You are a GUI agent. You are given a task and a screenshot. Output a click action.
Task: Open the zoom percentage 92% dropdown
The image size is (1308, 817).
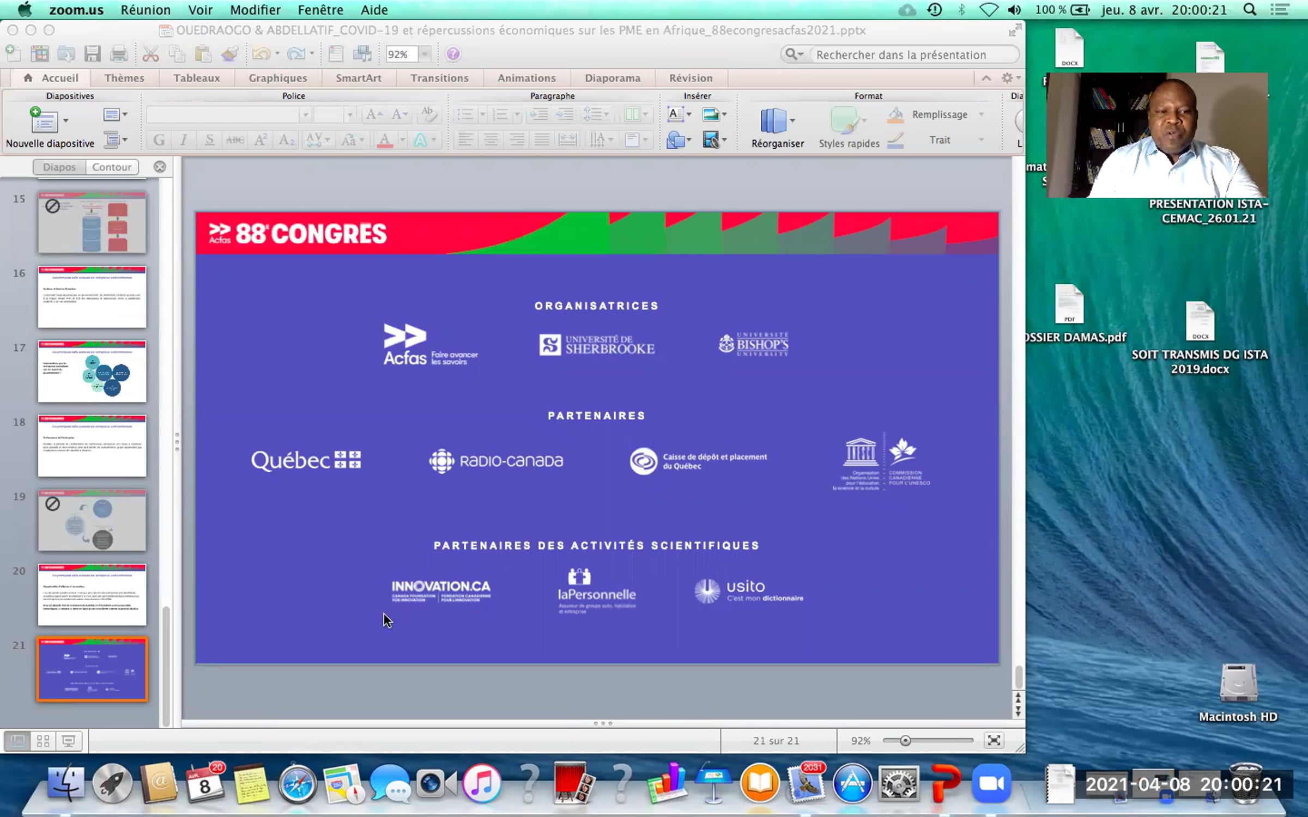(425, 54)
